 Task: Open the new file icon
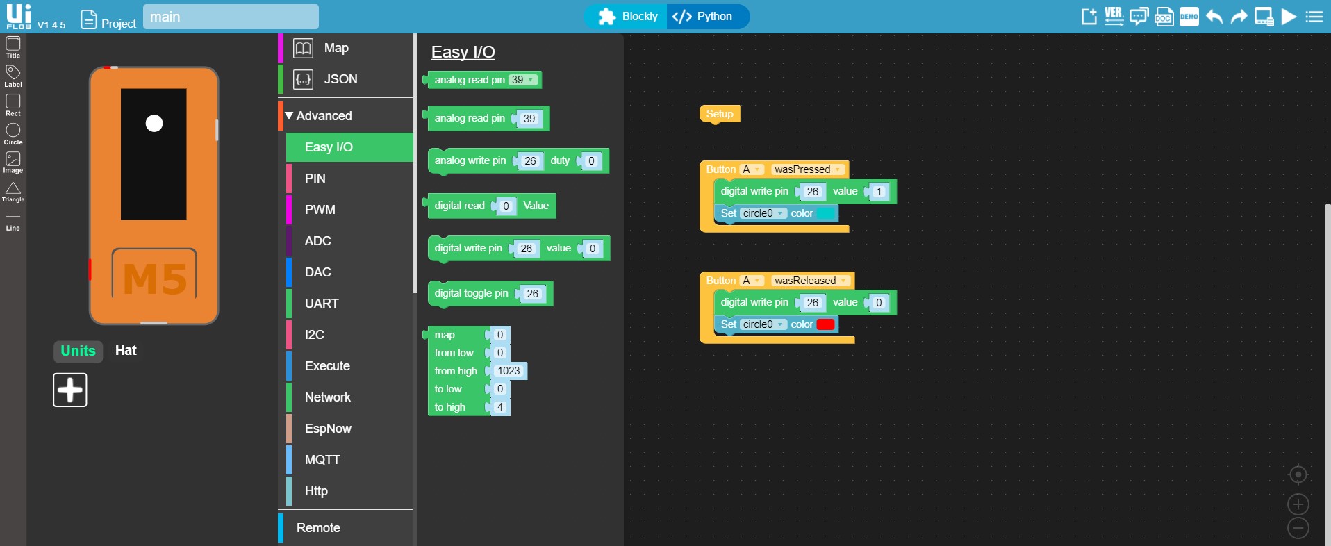[1089, 17]
